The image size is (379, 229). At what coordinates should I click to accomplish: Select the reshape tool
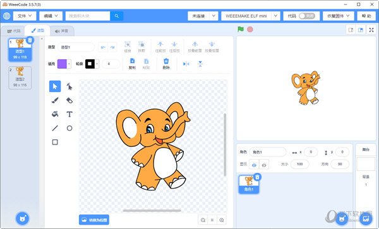[69, 86]
